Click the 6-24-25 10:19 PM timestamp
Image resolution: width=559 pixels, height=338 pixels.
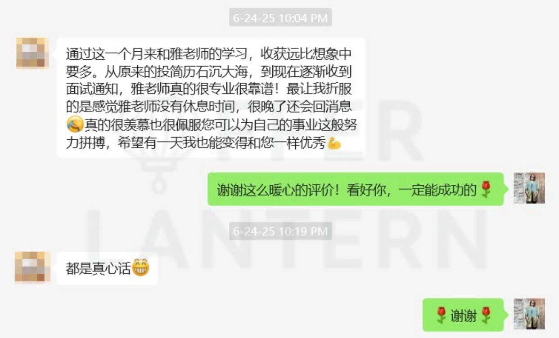(x=280, y=231)
